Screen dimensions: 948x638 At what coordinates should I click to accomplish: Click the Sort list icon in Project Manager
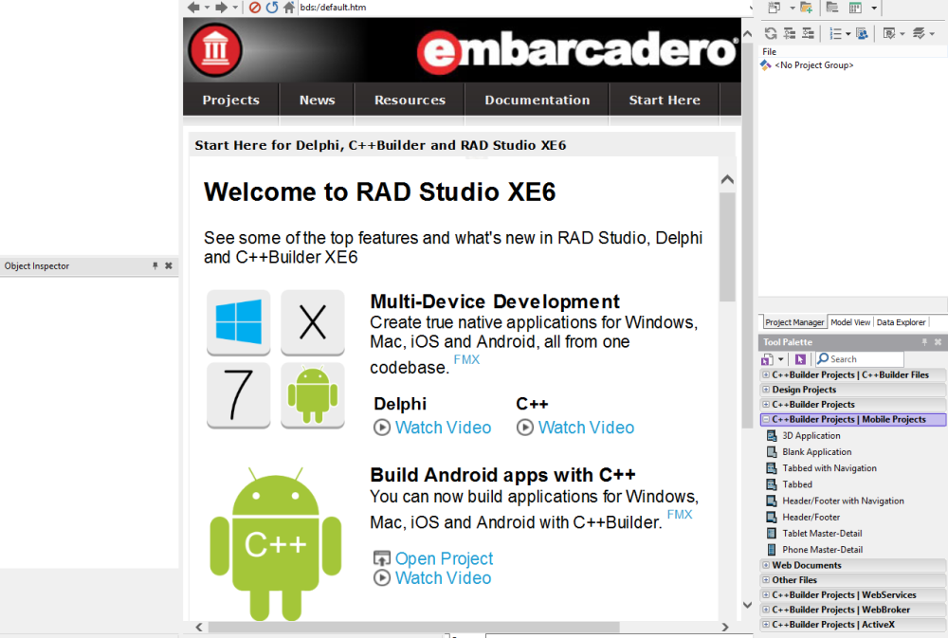[835, 33]
